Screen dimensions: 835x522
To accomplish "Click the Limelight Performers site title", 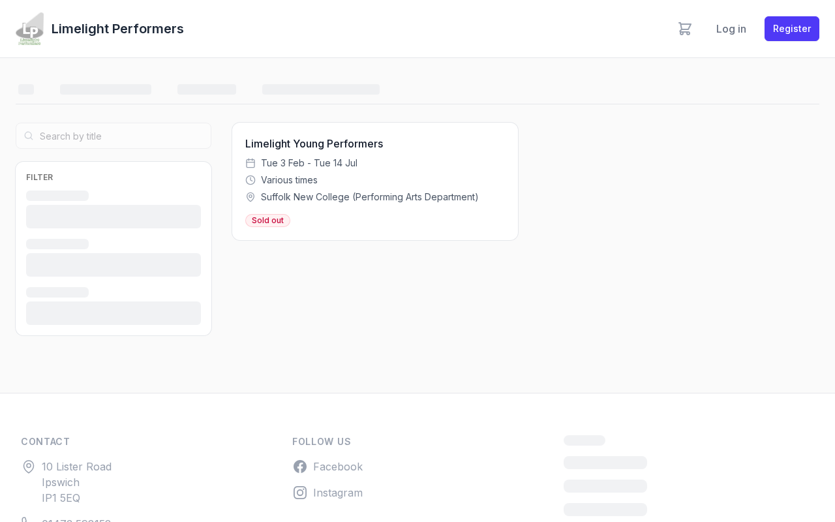I will (117, 29).
